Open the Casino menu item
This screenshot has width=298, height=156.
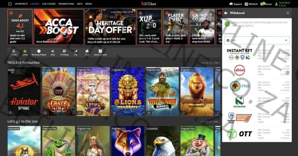pyautogui.click(x=35, y=4)
